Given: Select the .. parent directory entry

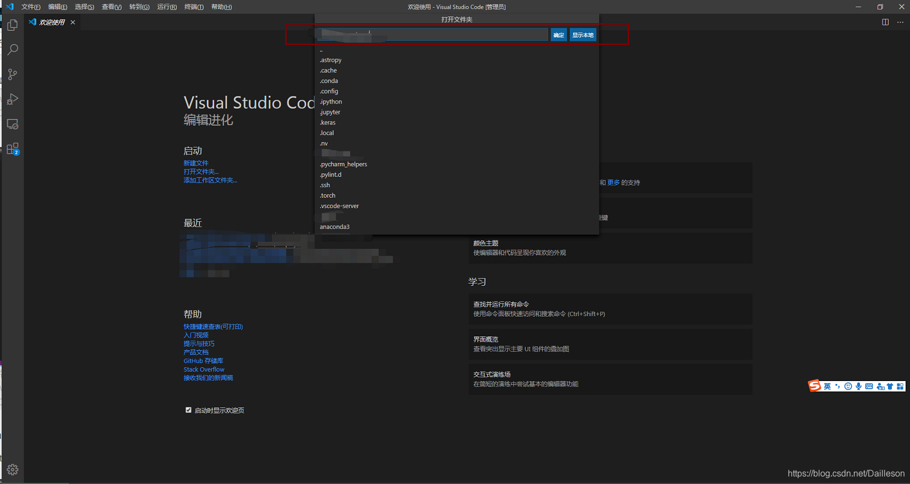Looking at the screenshot, I should [x=457, y=50].
